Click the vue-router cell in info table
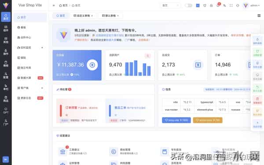 (171, 110)
